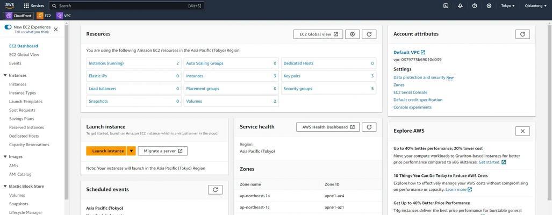Refresh the Account attributes panel
Screen dimensions: 552x215
[x=522, y=34]
